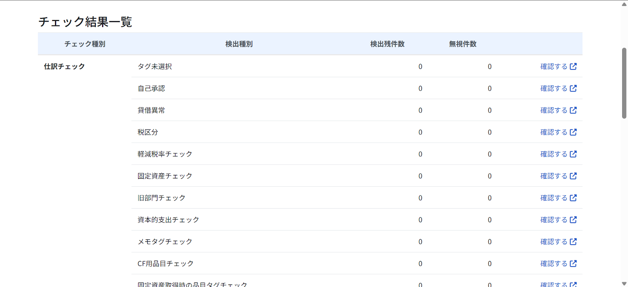Viewport: 628px width, 287px height.
Task: Click the scrollbar up arrow
Action: coord(624,4)
